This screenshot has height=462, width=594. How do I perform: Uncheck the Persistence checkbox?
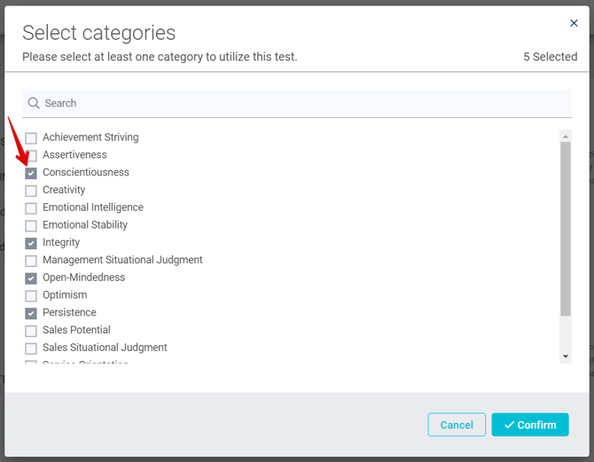[x=31, y=313]
